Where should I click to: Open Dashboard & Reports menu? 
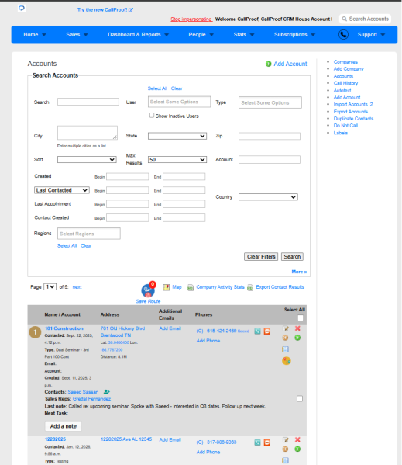point(138,35)
